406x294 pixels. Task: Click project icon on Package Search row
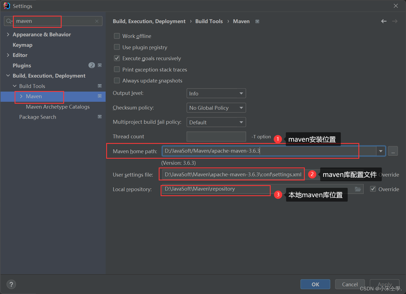pos(100,117)
